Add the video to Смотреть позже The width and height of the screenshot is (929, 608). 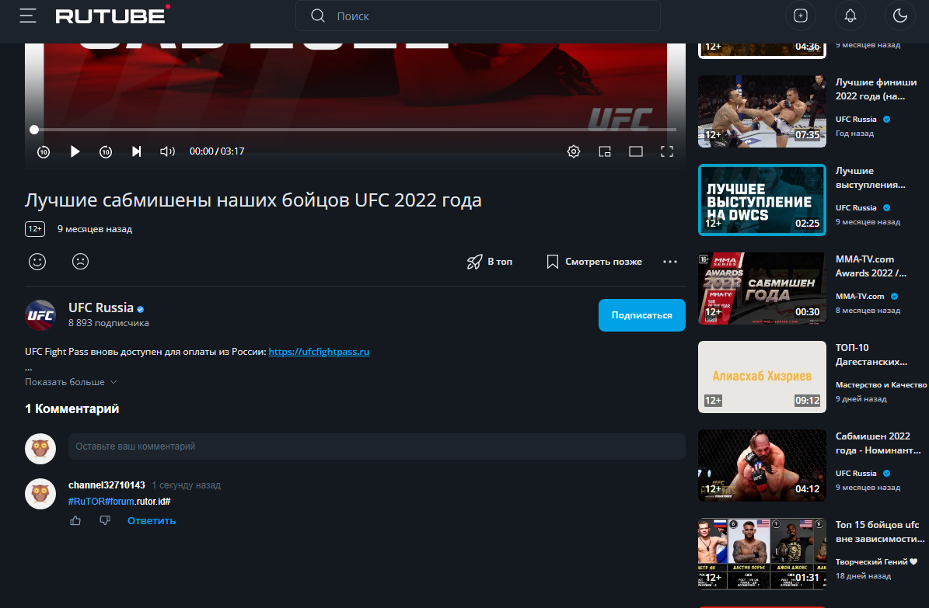click(594, 262)
